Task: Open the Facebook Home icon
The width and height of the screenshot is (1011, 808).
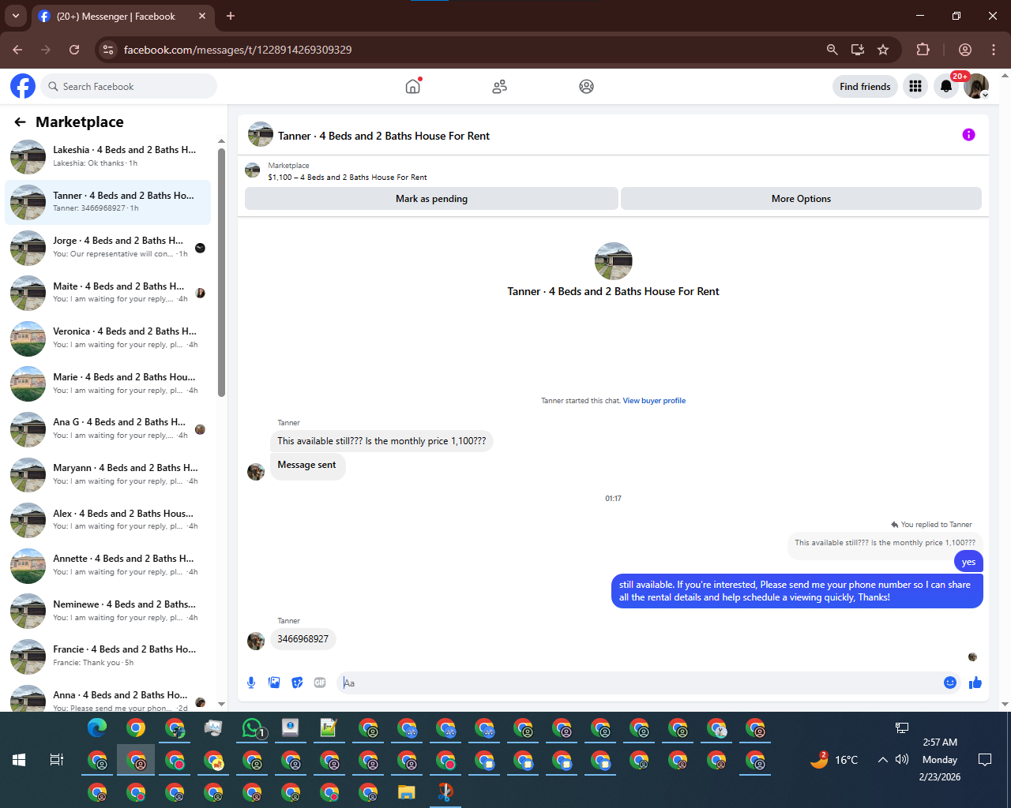Action: (x=413, y=86)
